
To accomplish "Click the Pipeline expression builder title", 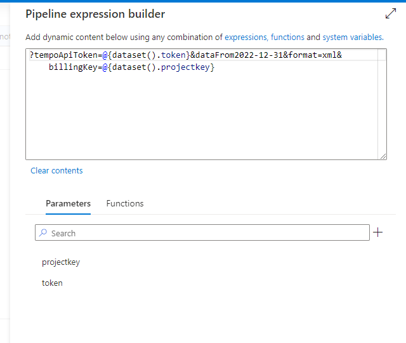I will [95, 14].
